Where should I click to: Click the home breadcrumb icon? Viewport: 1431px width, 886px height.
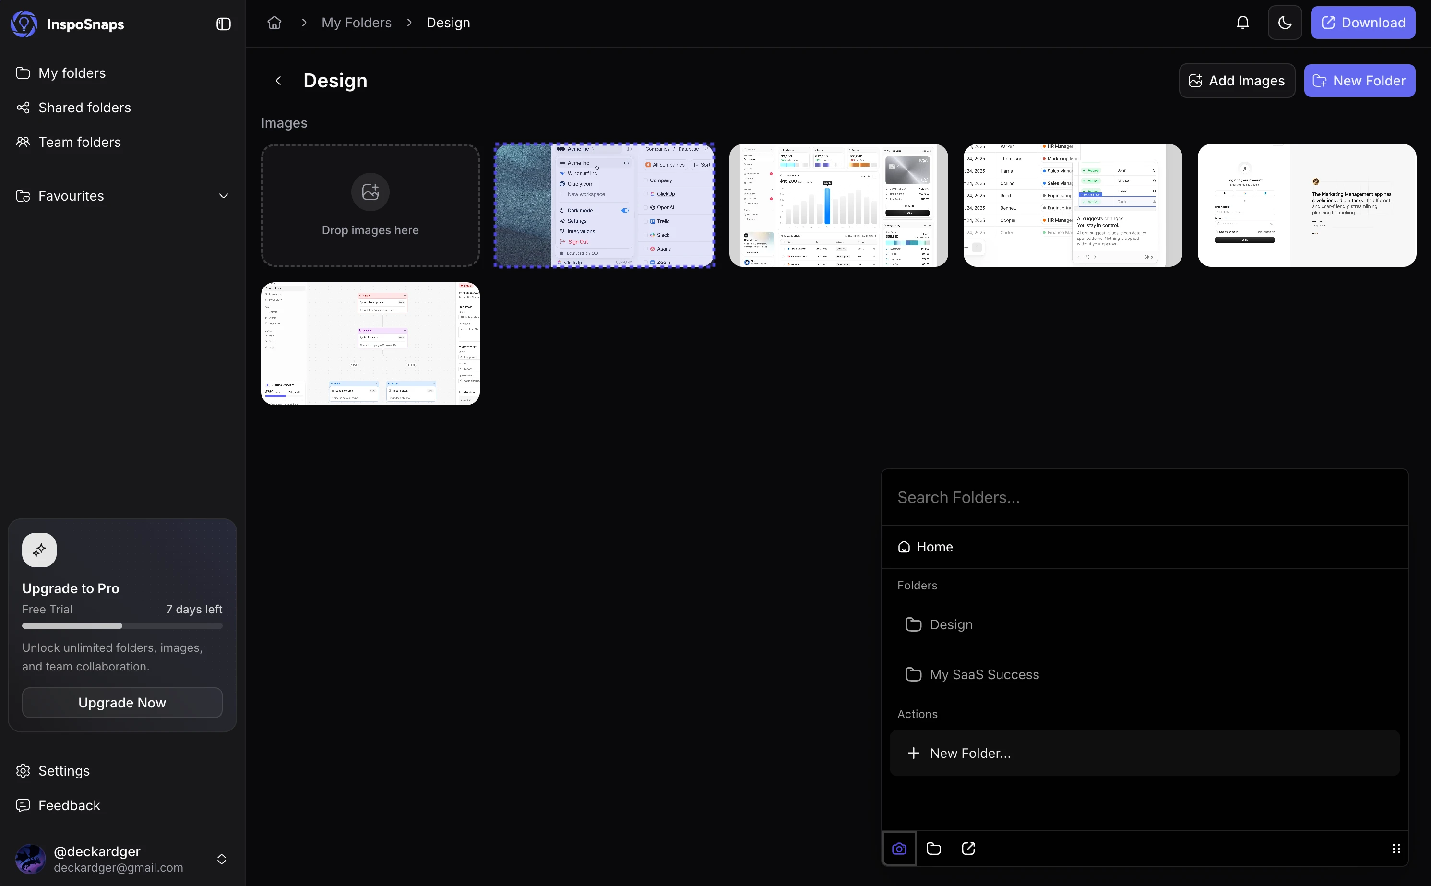pos(274,23)
